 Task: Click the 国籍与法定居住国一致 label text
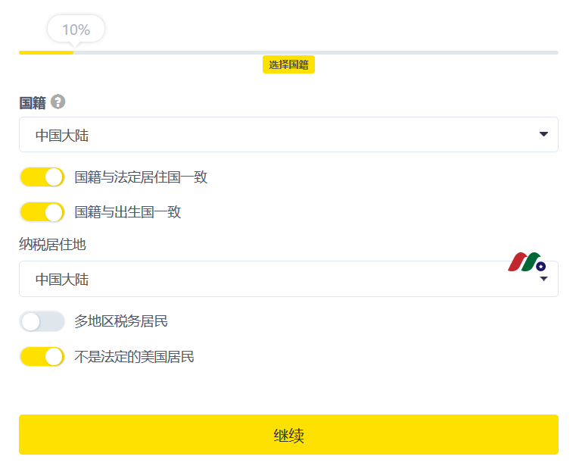pyautogui.click(x=141, y=177)
